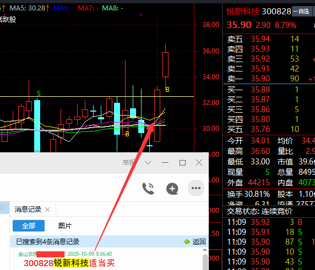Expand the chevron dropdown in chat title bar

(x=148, y=162)
